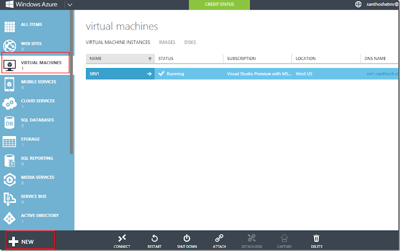Click the NEW button label
The width and height of the screenshot is (400, 251).
tap(27, 242)
